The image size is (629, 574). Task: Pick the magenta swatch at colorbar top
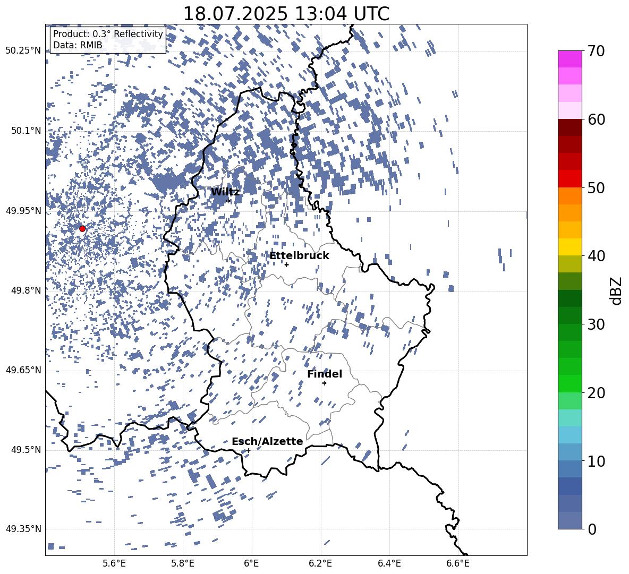click(x=570, y=59)
